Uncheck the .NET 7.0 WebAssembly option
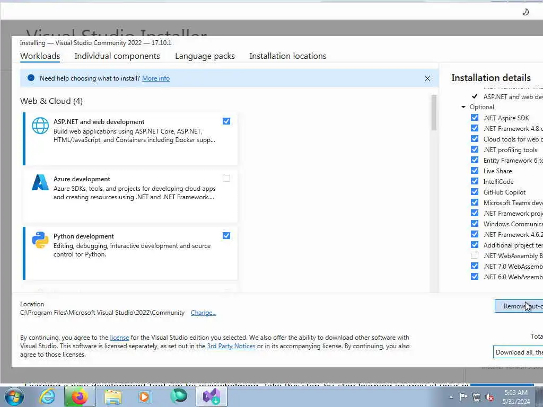The image size is (543, 407). tap(475, 266)
